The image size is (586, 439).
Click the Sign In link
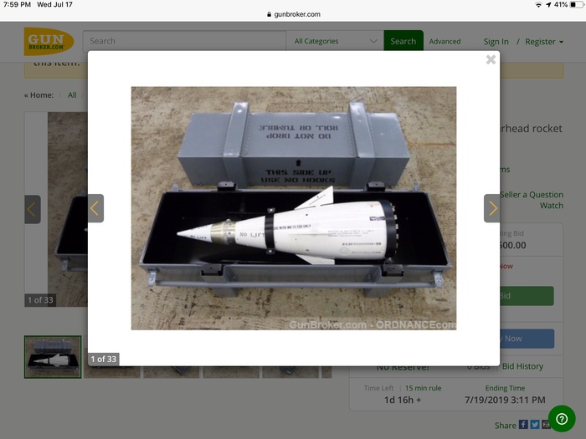496,42
